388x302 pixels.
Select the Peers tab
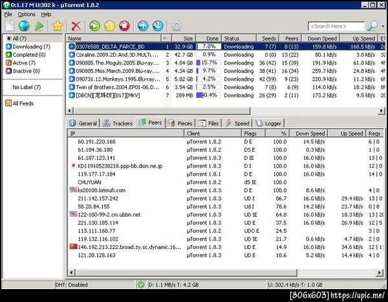(150, 123)
